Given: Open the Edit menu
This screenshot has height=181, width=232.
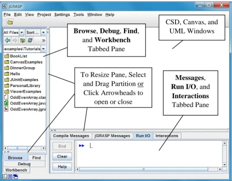Looking at the screenshot, I should click(18, 15).
